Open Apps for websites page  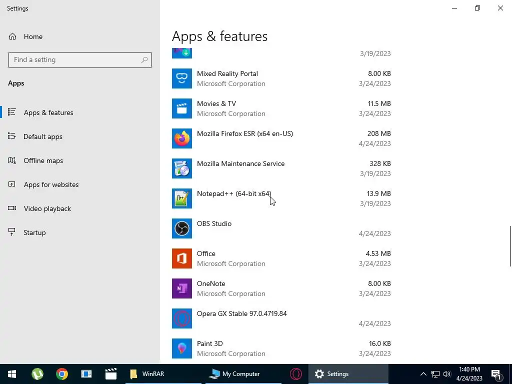pyautogui.click(x=80, y=184)
